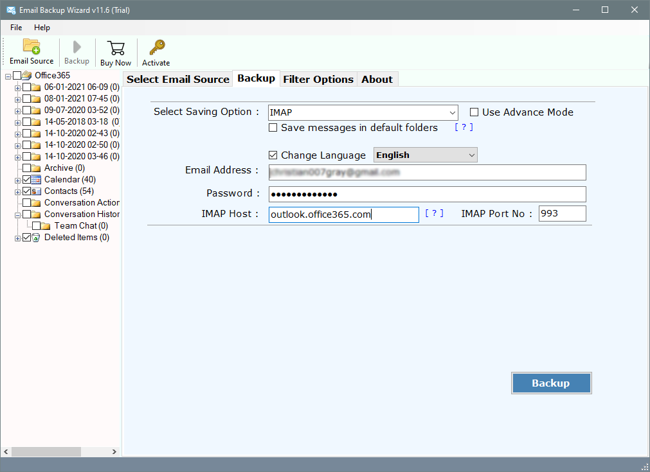
Task: Expand the Contacts tree node
Action: pos(17,193)
